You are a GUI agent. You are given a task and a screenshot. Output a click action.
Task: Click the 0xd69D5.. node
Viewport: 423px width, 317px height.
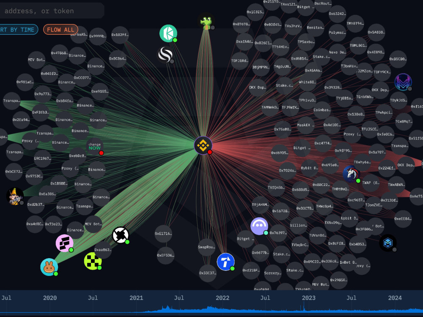click(x=280, y=153)
